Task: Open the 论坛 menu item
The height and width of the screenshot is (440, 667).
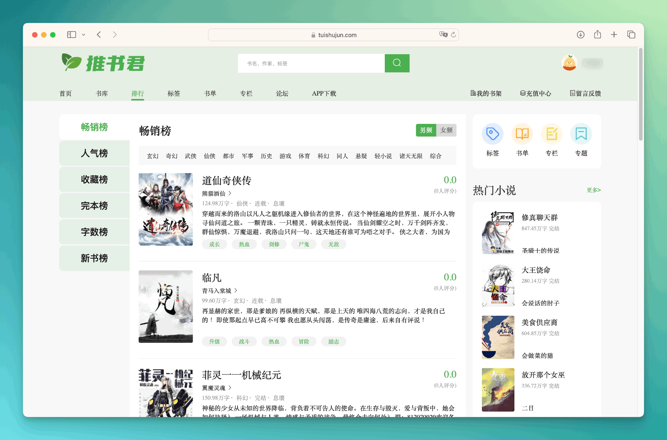Action: pos(282,93)
